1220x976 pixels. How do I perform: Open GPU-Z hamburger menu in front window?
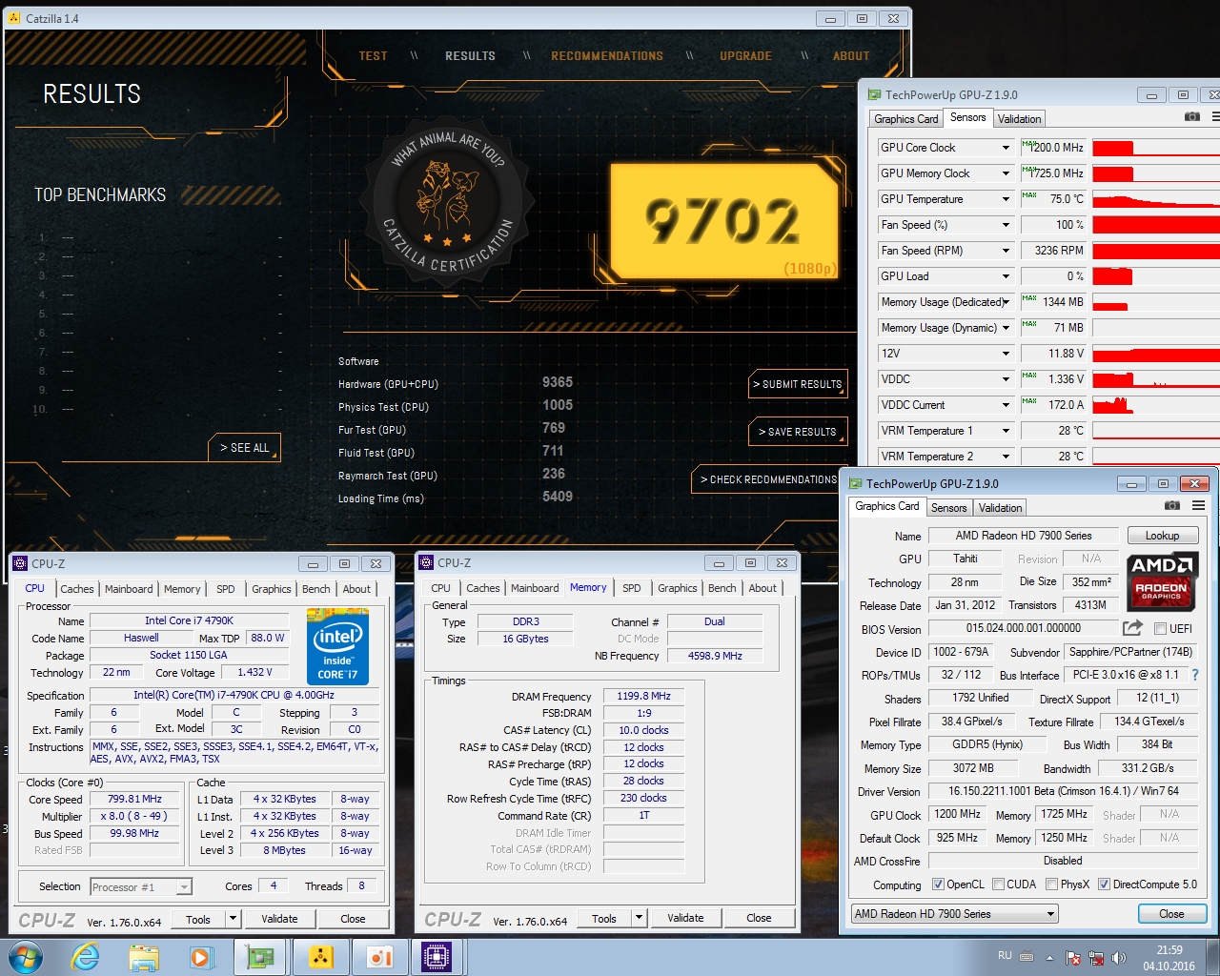point(1198,505)
